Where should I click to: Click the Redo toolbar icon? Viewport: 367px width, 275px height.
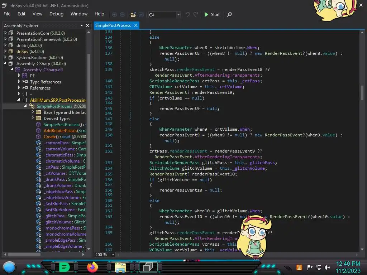(x=196, y=14)
